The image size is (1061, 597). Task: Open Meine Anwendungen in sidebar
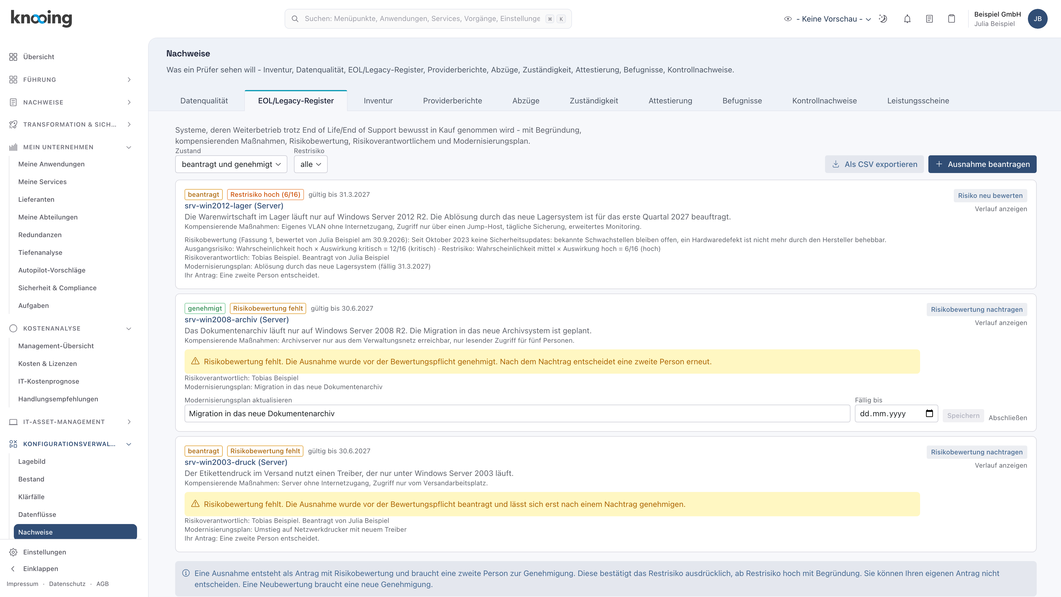(51, 164)
